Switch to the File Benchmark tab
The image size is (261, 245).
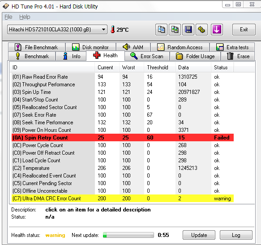pos(37,47)
